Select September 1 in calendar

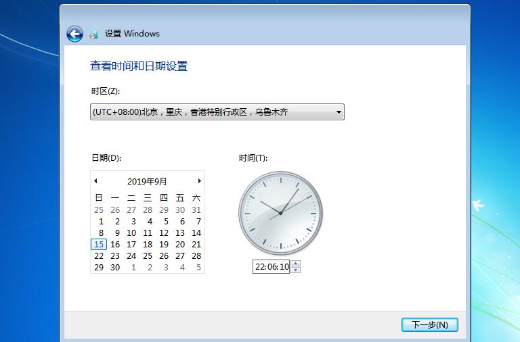(x=101, y=222)
